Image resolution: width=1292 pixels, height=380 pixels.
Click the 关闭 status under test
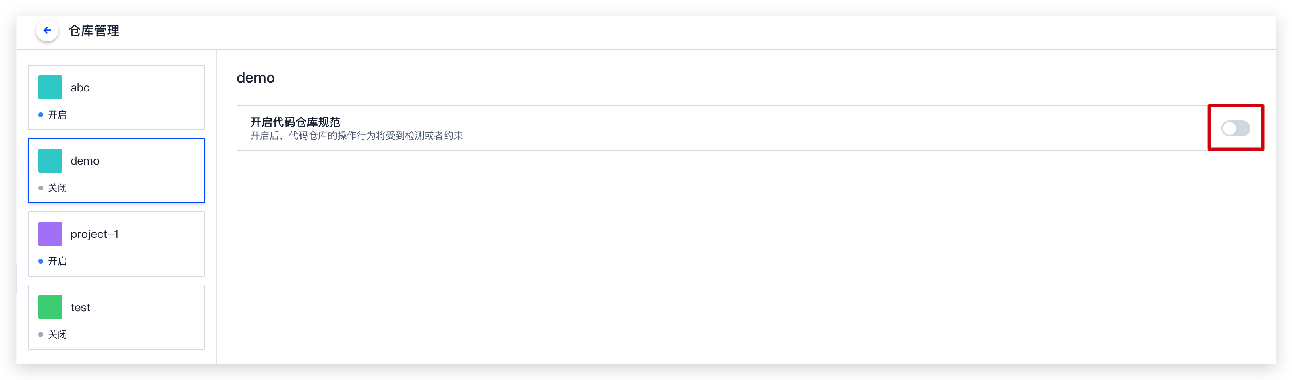point(57,335)
